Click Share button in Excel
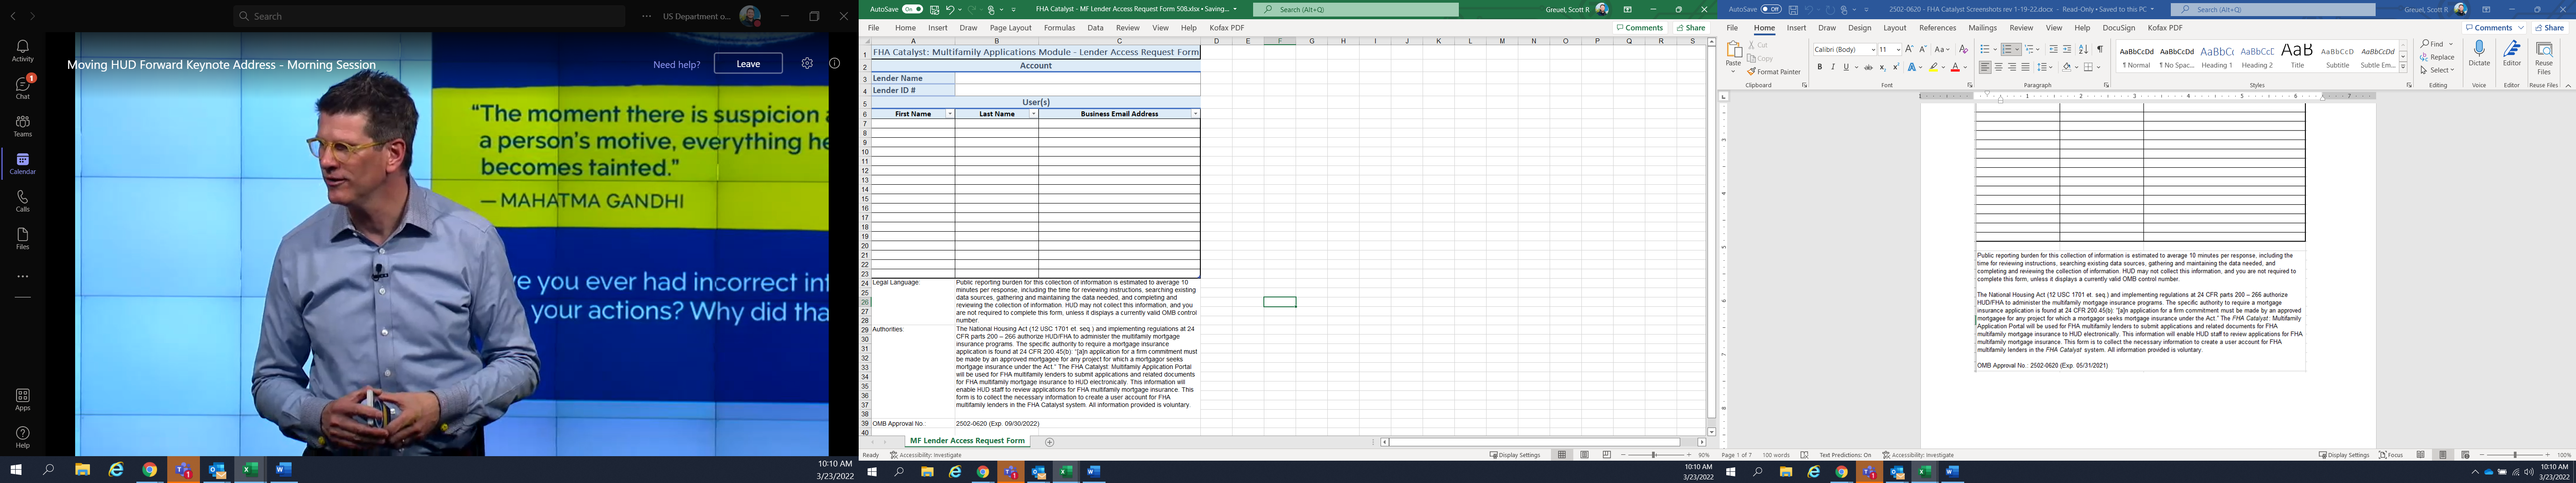 [x=1691, y=28]
